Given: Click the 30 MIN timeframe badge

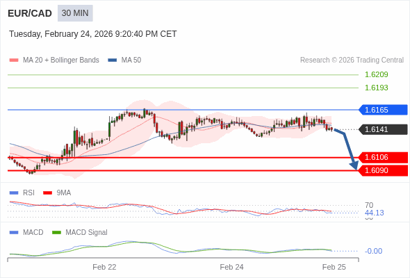Looking at the screenshot, I should click(75, 13).
